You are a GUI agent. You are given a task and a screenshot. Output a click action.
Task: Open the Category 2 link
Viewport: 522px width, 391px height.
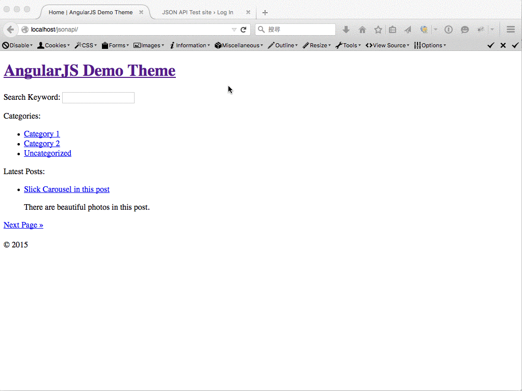click(42, 143)
